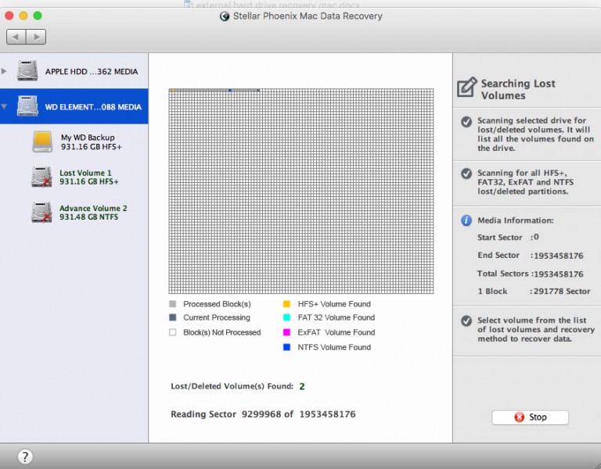This screenshot has width=601, height=469.
Task: Click the Start Sector value 0
Action: coord(536,237)
